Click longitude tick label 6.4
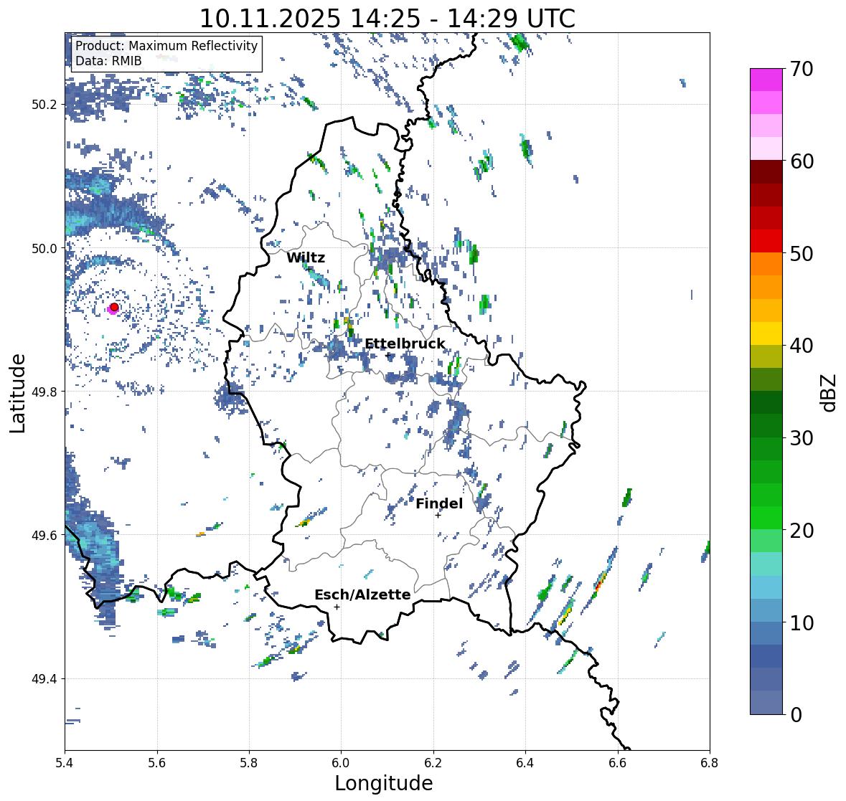 [525, 762]
